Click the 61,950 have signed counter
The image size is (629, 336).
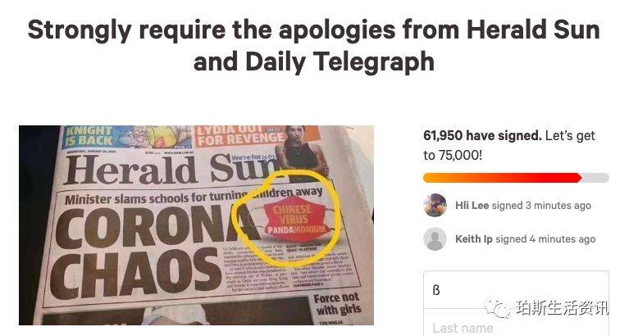pyautogui.click(x=482, y=135)
